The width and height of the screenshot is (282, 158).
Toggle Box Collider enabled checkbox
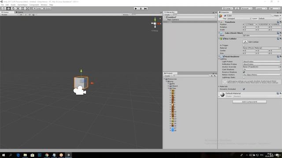(224, 39)
